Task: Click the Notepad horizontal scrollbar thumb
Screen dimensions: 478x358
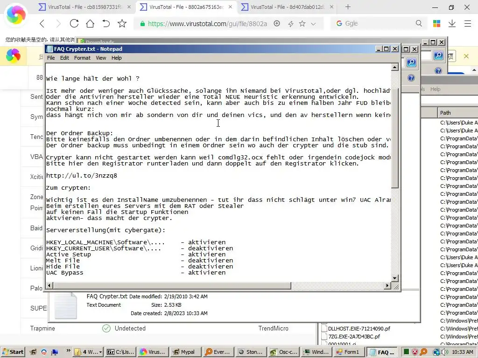Action: tap(172, 286)
